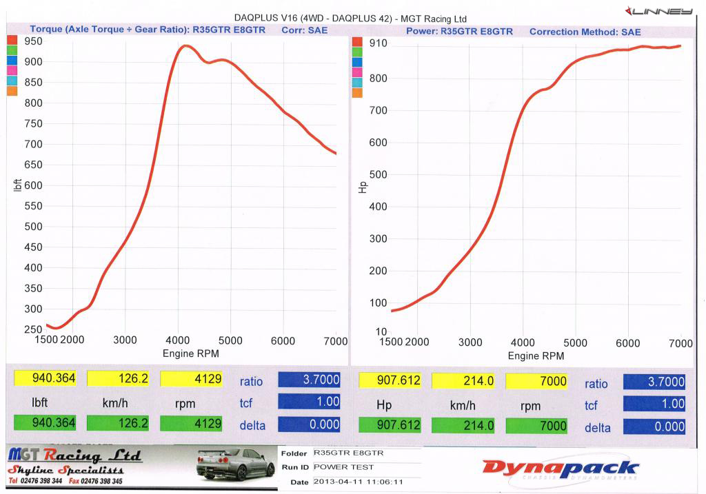Click the Fax 02476 398 345 number
706x494 pixels.
tap(95, 481)
